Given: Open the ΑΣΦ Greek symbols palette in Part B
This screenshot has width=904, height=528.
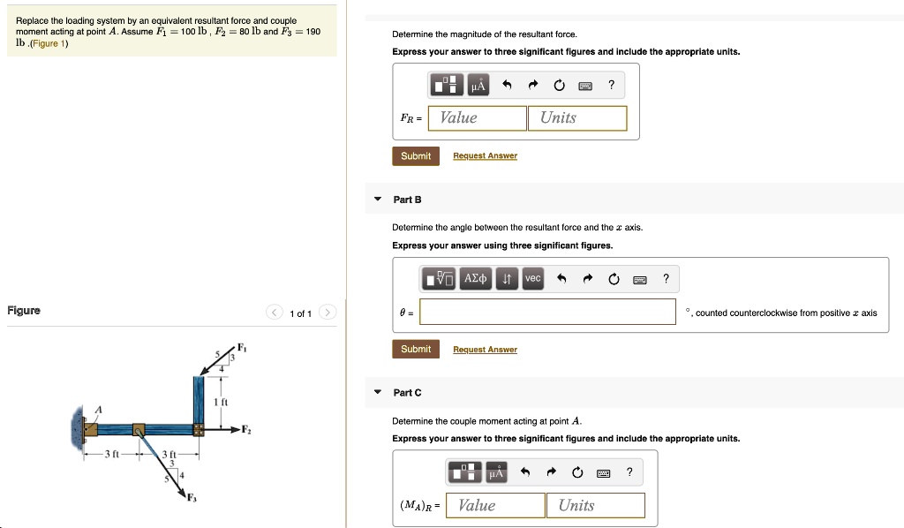Looking at the screenshot, I should (x=477, y=278).
